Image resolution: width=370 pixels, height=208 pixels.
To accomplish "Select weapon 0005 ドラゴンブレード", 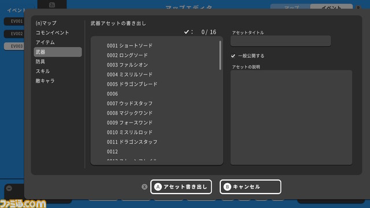I will (x=132, y=84).
